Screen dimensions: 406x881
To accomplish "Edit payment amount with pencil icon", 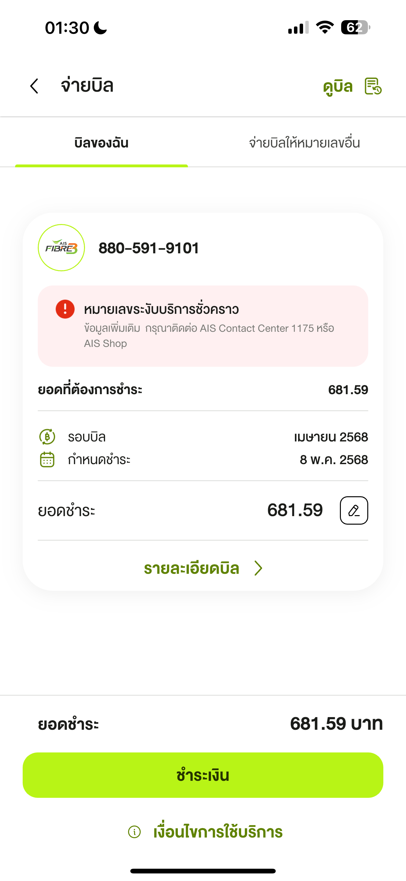I will click(354, 510).
